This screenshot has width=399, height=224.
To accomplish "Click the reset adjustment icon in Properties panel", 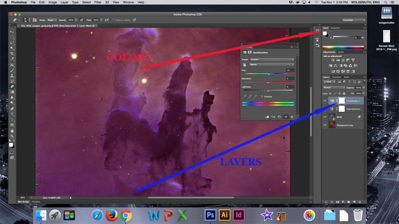I will click(x=279, y=117).
